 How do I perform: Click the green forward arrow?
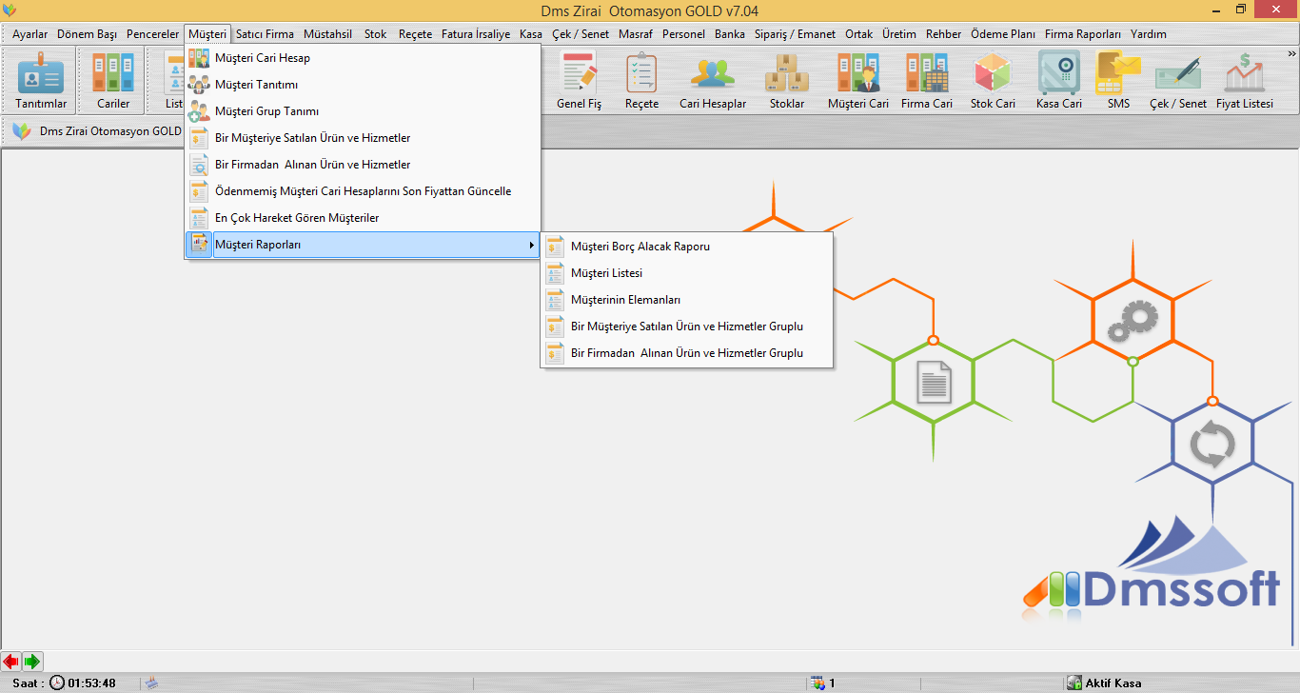pyautogui.click(x=32, y=661)
